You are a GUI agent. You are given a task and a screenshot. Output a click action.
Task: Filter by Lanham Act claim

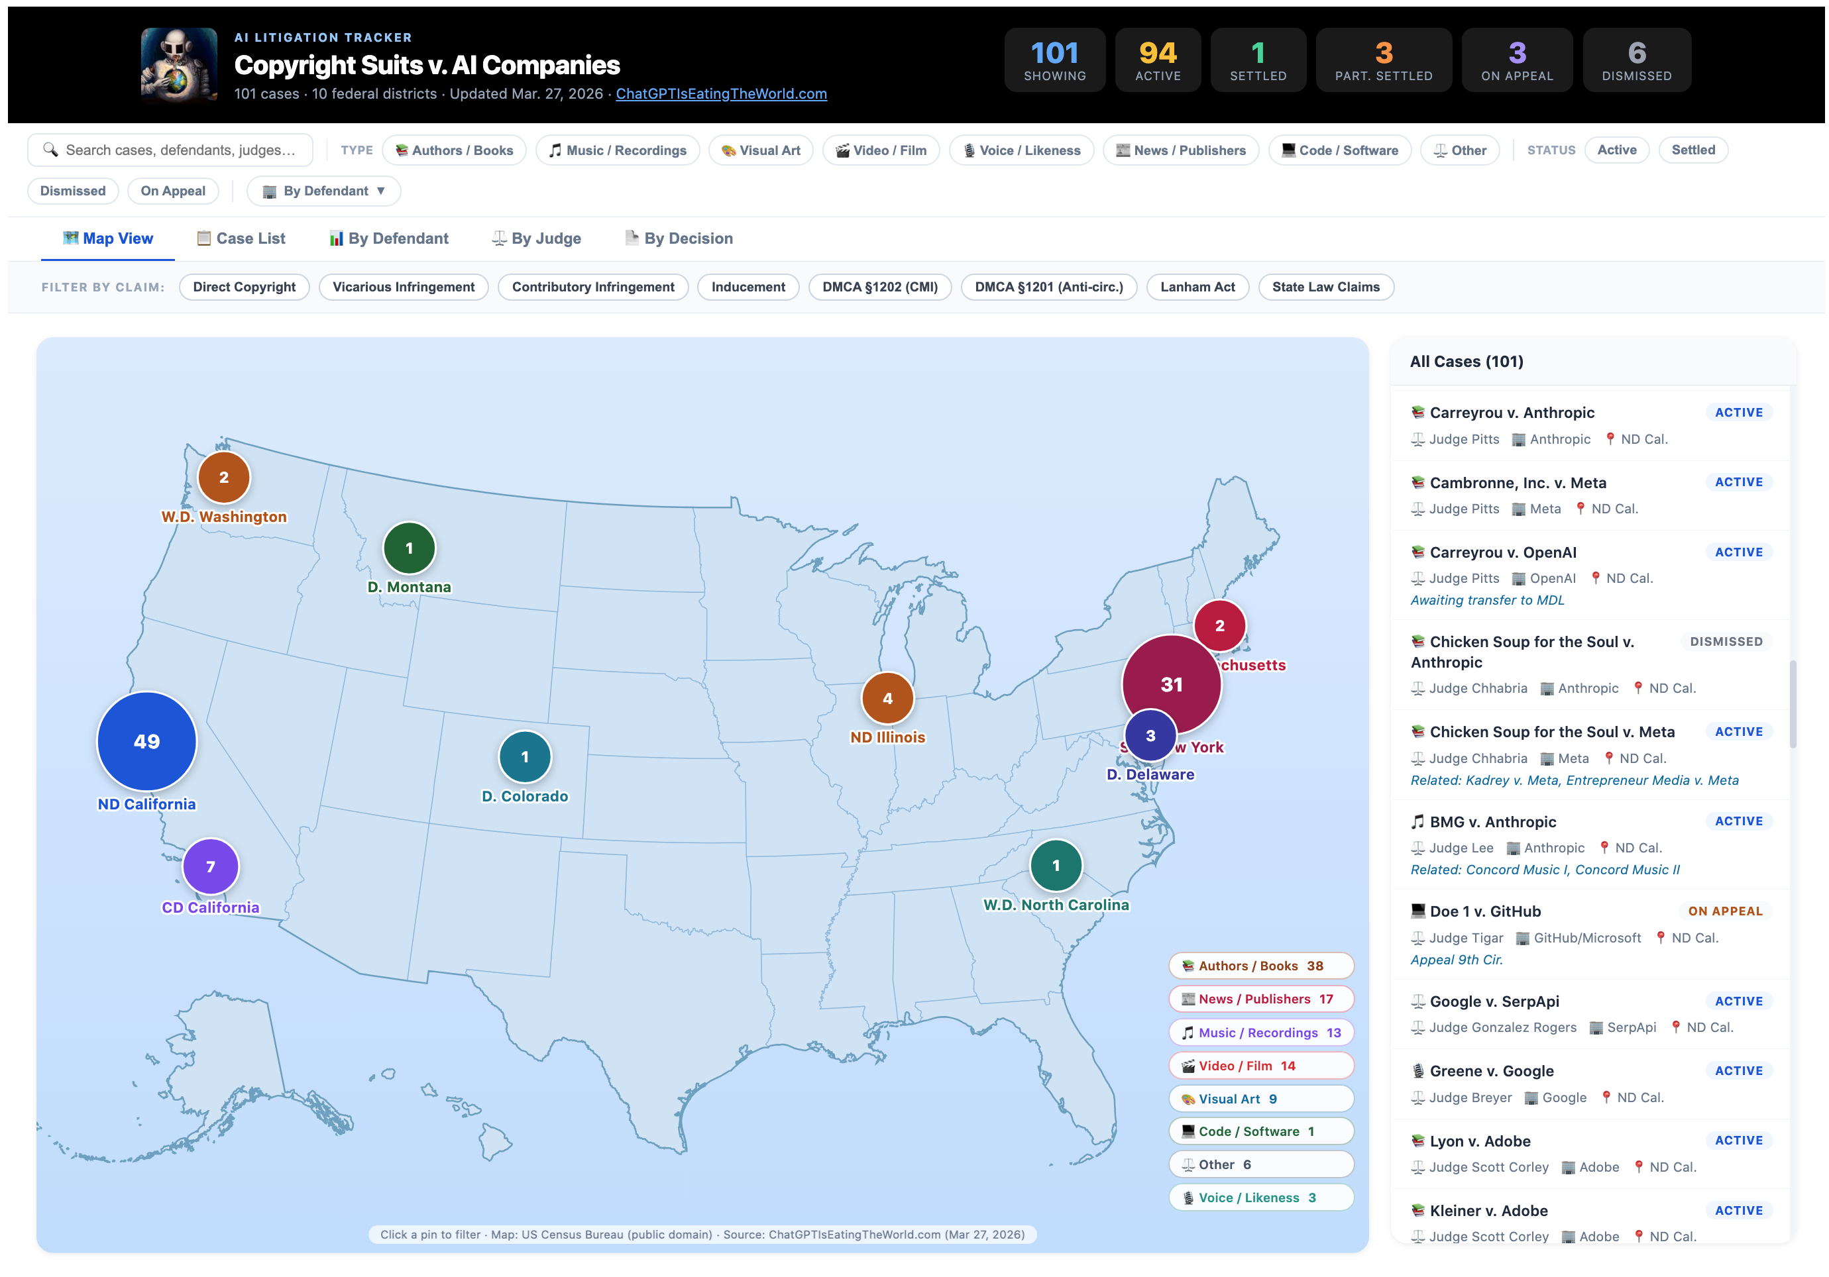pyautogui.click(x=1197, y=287)
